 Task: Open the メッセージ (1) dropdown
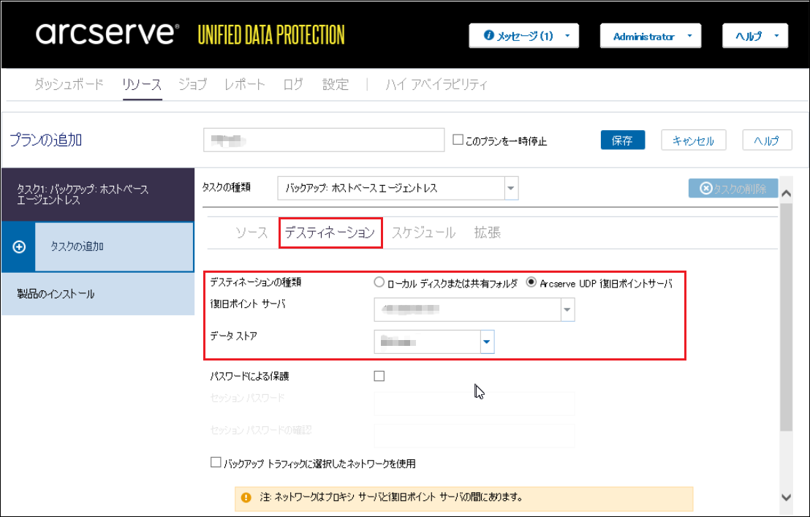(x=523, y=36)
